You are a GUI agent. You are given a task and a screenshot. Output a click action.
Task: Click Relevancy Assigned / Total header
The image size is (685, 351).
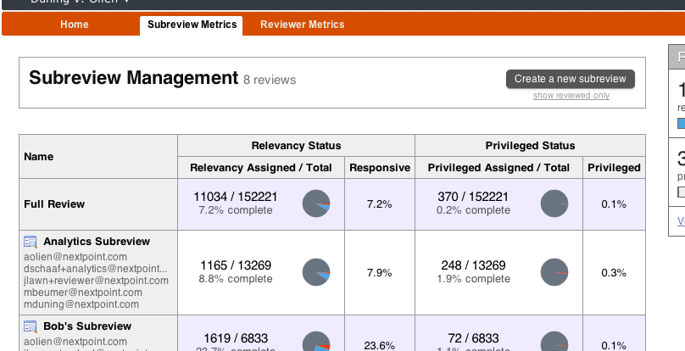261,168
